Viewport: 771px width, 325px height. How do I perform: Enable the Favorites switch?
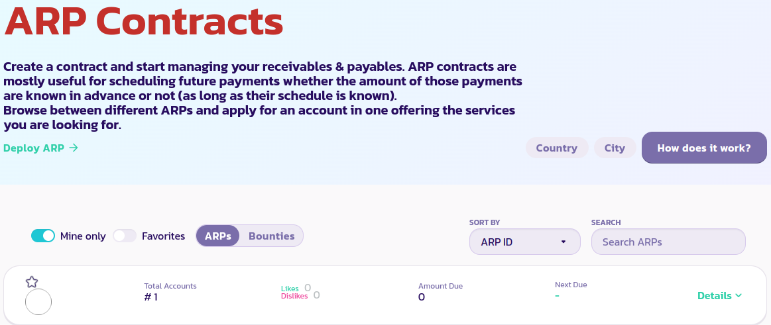[124, 236]
